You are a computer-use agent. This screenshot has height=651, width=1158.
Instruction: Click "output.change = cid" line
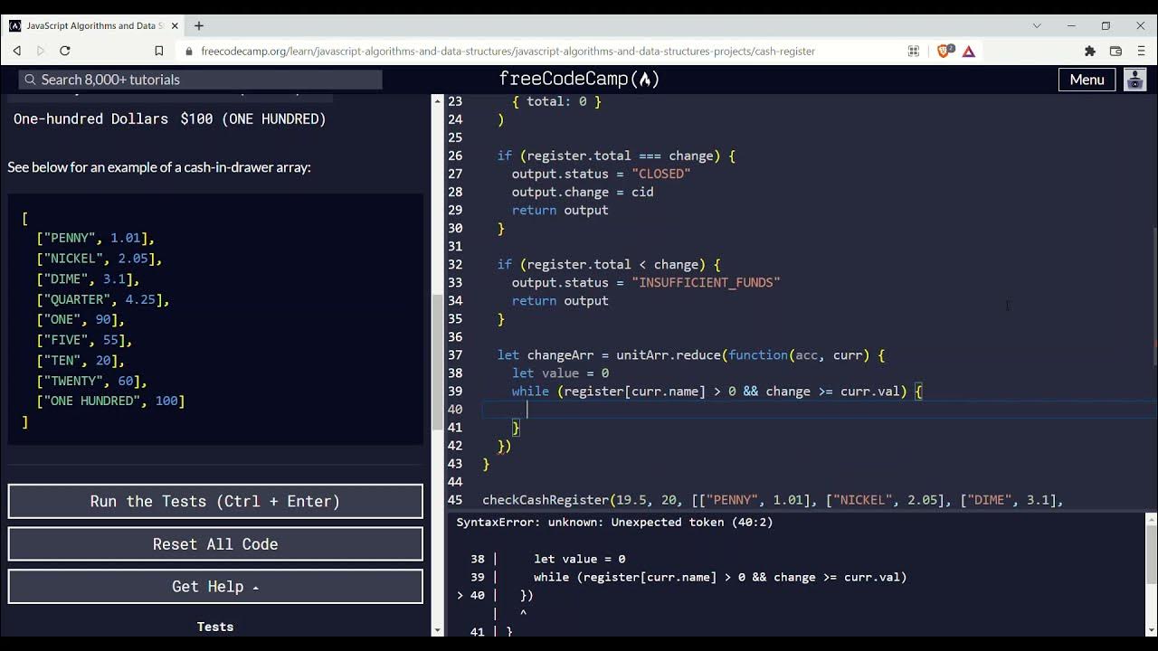coord(583,192)
